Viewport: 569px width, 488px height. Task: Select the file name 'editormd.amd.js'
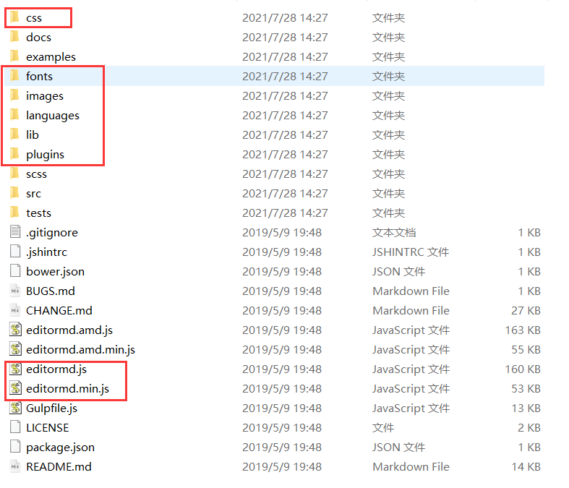click(x=69, y=330)
